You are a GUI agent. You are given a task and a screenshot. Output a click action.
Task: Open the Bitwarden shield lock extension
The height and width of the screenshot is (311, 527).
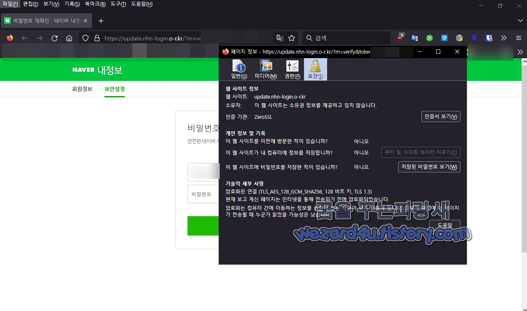click(x=489, y=38)
